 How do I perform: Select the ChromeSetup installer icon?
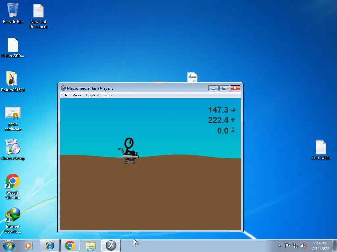tap(13, 150)
